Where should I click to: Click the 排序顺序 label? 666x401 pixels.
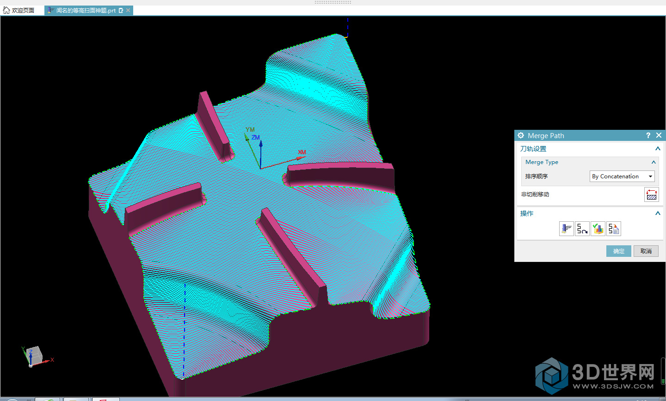coord(536,176)
